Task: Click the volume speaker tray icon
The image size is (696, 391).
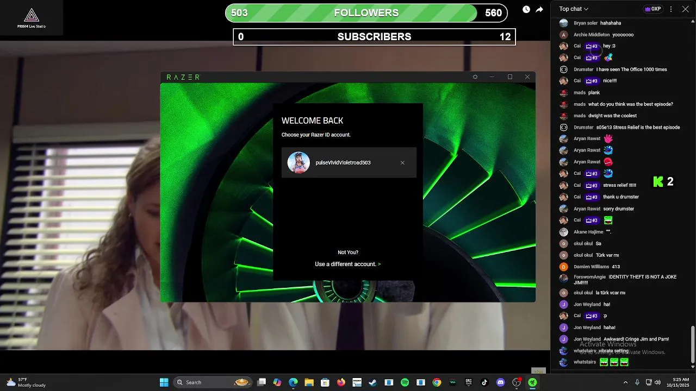Action: tap(657, 382)
